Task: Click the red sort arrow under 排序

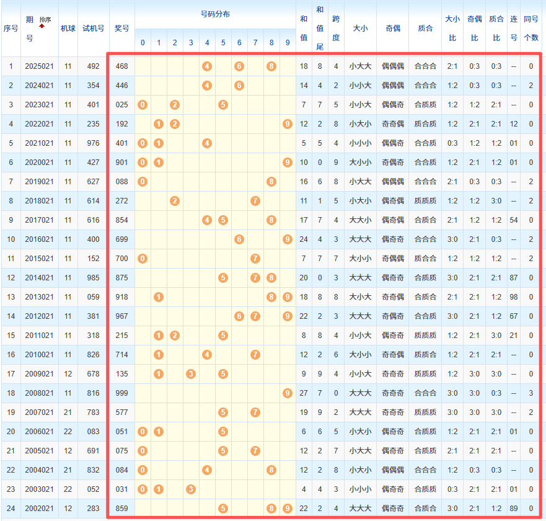Action: (42, 27)
